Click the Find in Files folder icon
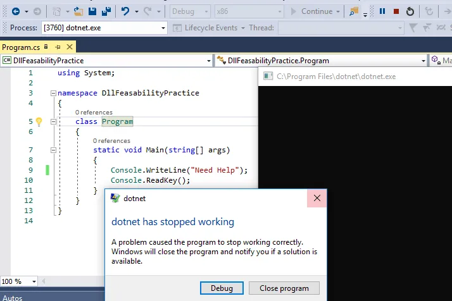The width and height of the screenshot is (452, 301). tap(354, 11)
